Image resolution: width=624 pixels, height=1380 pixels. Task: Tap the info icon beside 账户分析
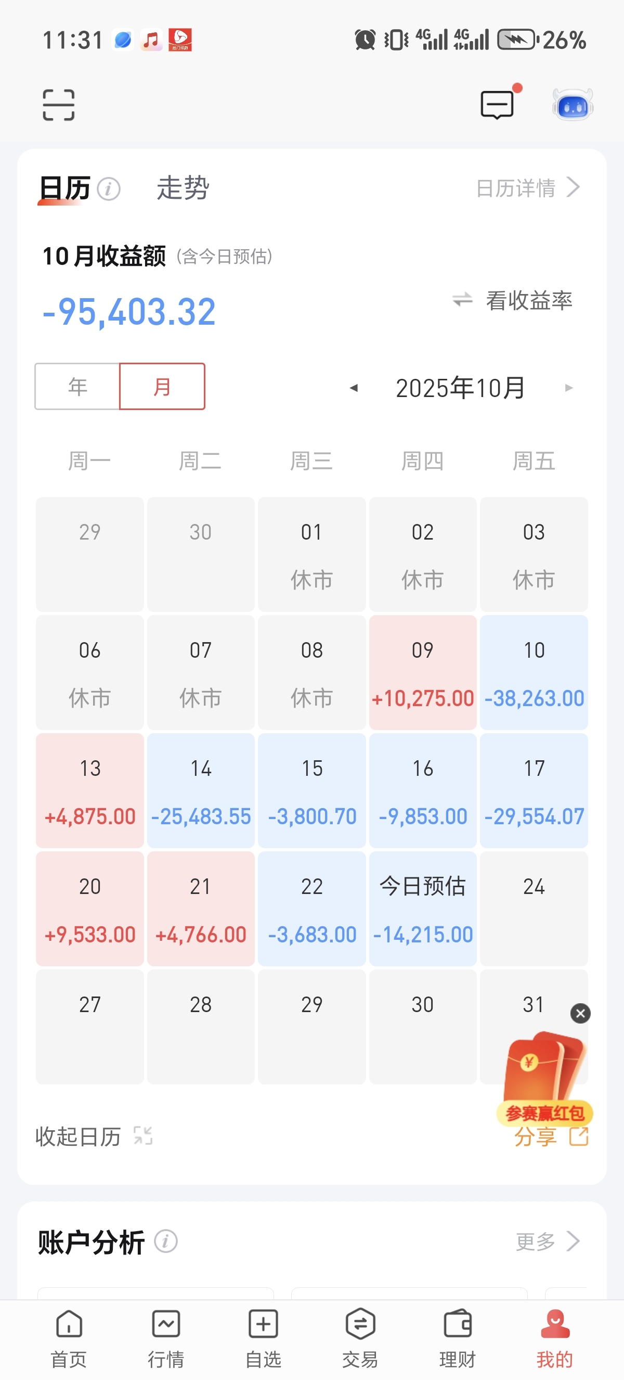[166, 1241]
